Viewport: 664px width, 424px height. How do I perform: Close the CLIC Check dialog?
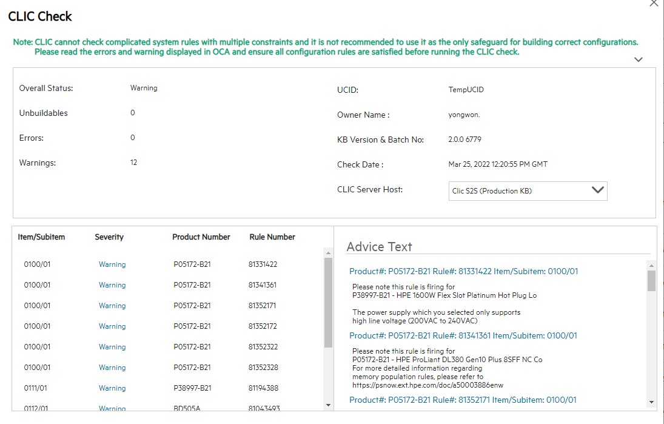pyautogui.click(x=654, y=4)
